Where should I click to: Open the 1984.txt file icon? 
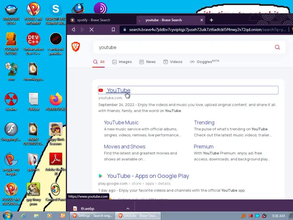[x=33, y=102]
